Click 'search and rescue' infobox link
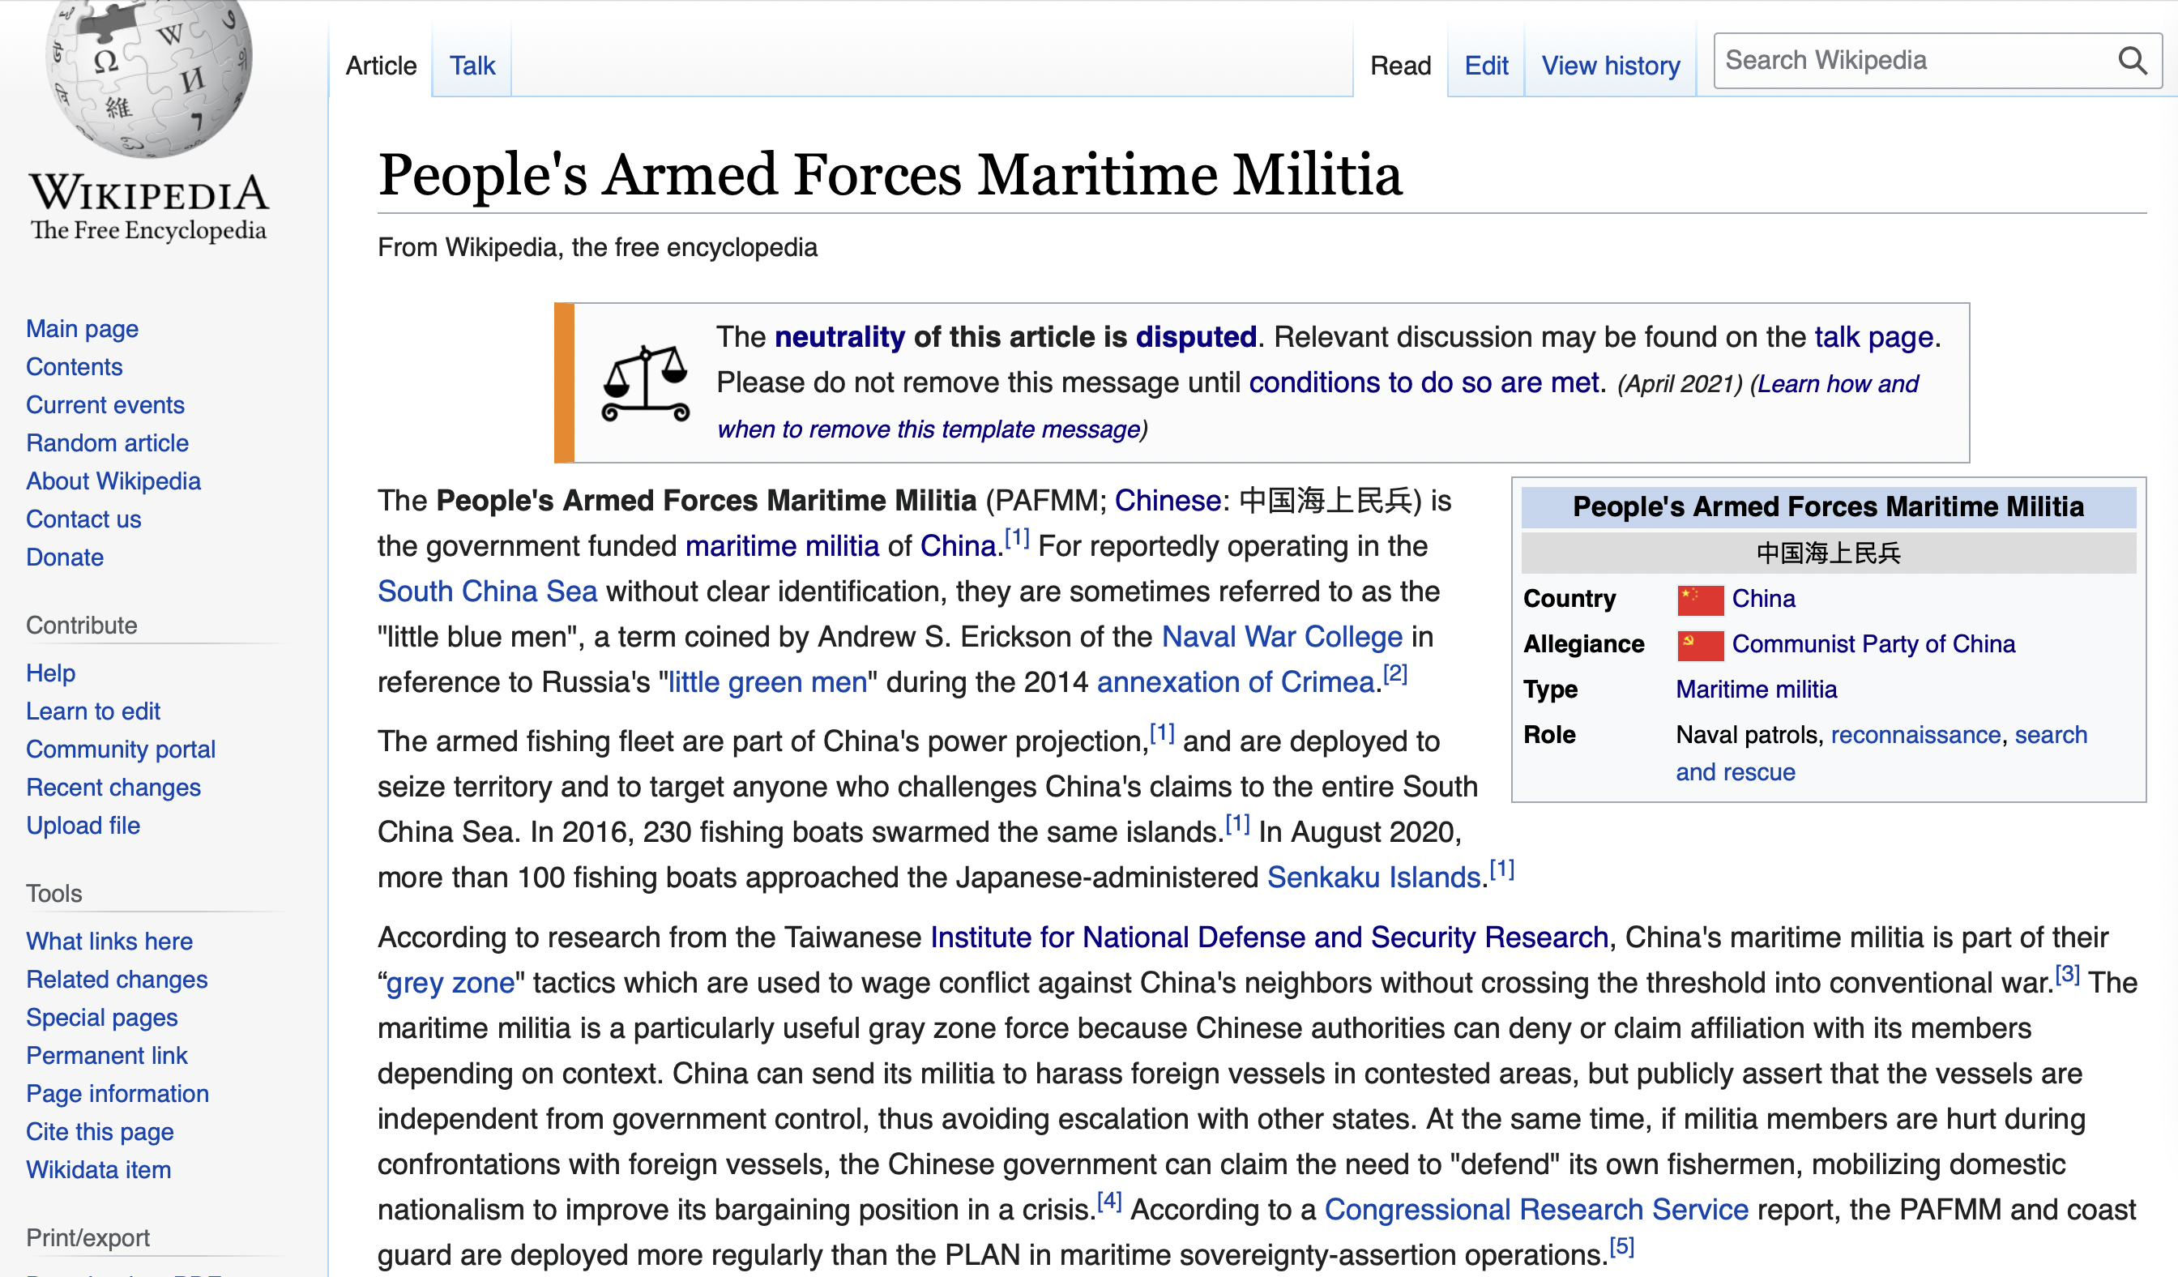2178x1277 pixels. (1881, 753)
